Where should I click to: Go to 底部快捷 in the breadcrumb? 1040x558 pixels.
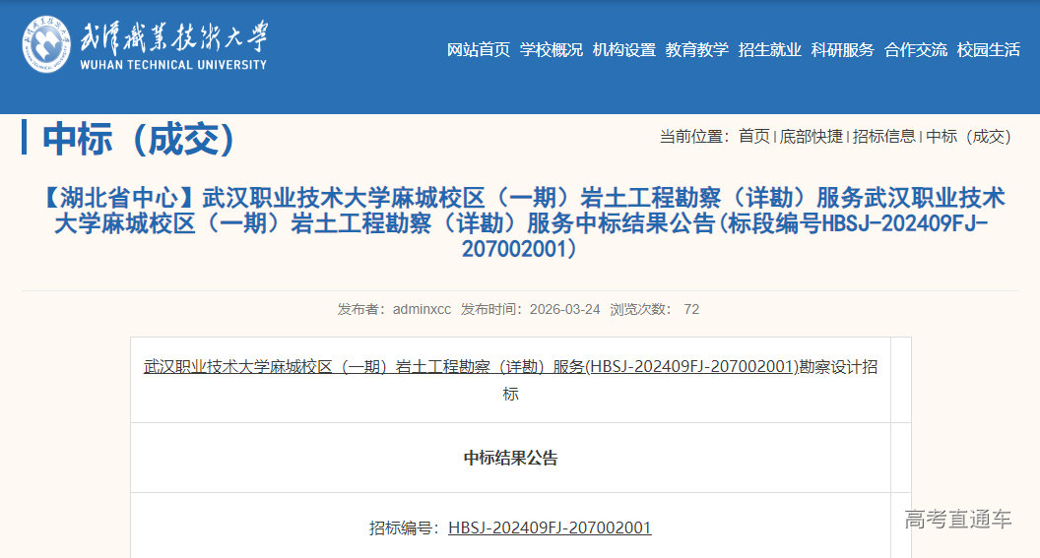[812, 137]
